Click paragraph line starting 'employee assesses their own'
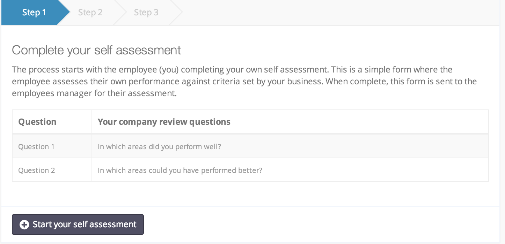 tap(244, 82)
